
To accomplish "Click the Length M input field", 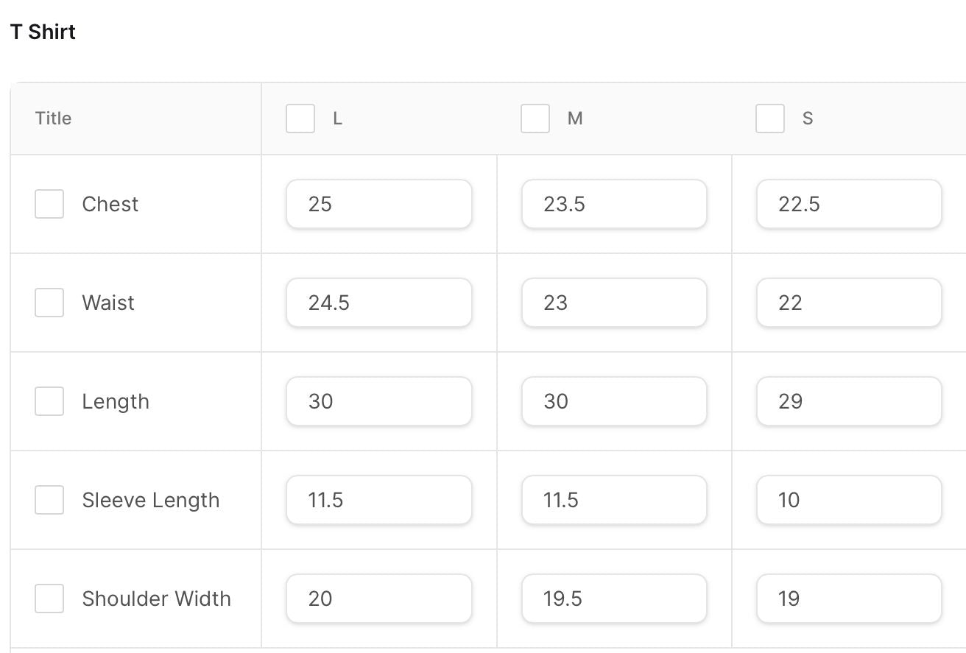I will point(614,401).
